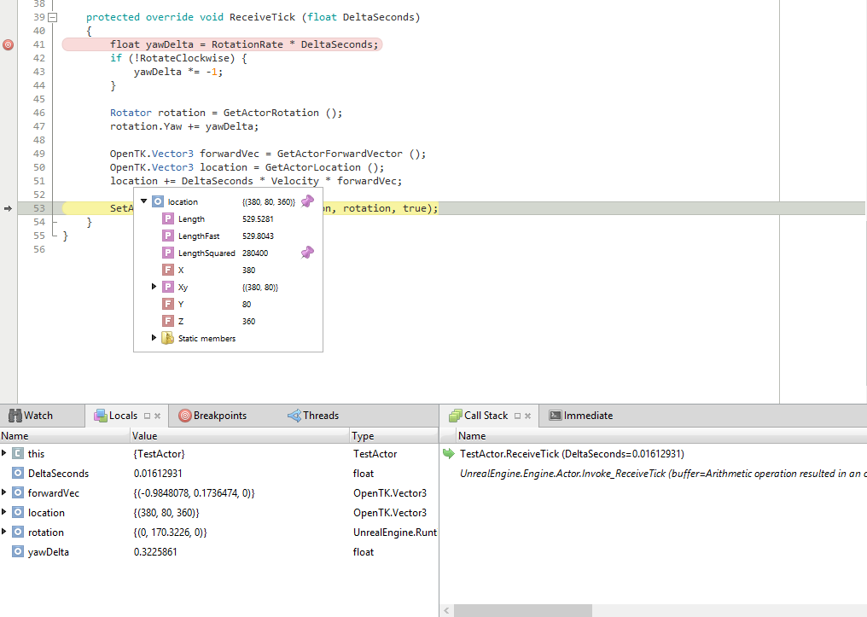Click the variable icon next to yawDelta in Locals
The height and width of the screenshot is (617, 867).
16,551
